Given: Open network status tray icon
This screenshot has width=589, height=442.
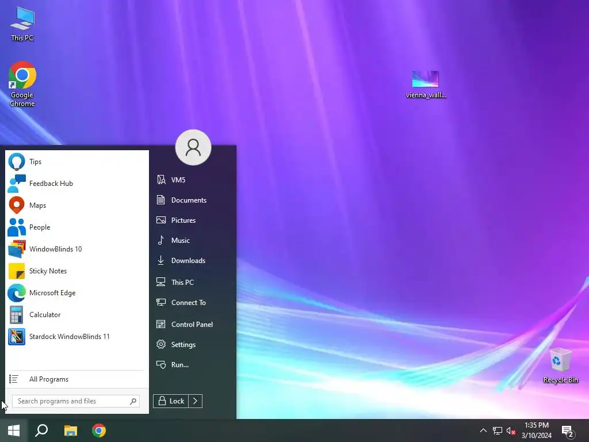Looking at the screenshot, I should tap(498, 430).
